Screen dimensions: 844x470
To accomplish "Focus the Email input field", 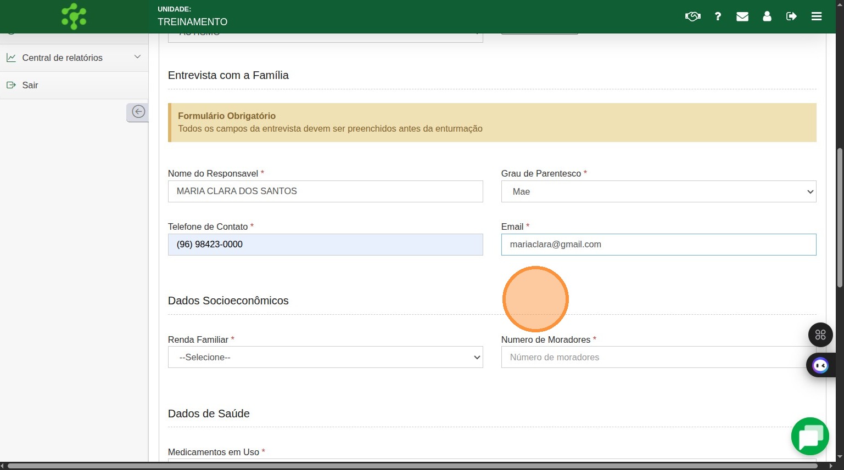I will 658,245.
